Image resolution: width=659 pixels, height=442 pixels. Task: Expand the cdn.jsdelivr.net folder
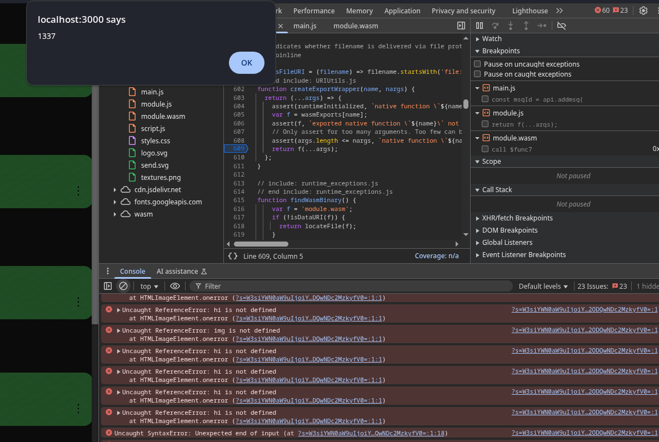[114, 190]
